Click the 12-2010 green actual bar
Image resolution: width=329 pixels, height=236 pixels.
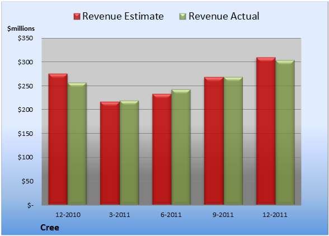click(x=77, y=144)
